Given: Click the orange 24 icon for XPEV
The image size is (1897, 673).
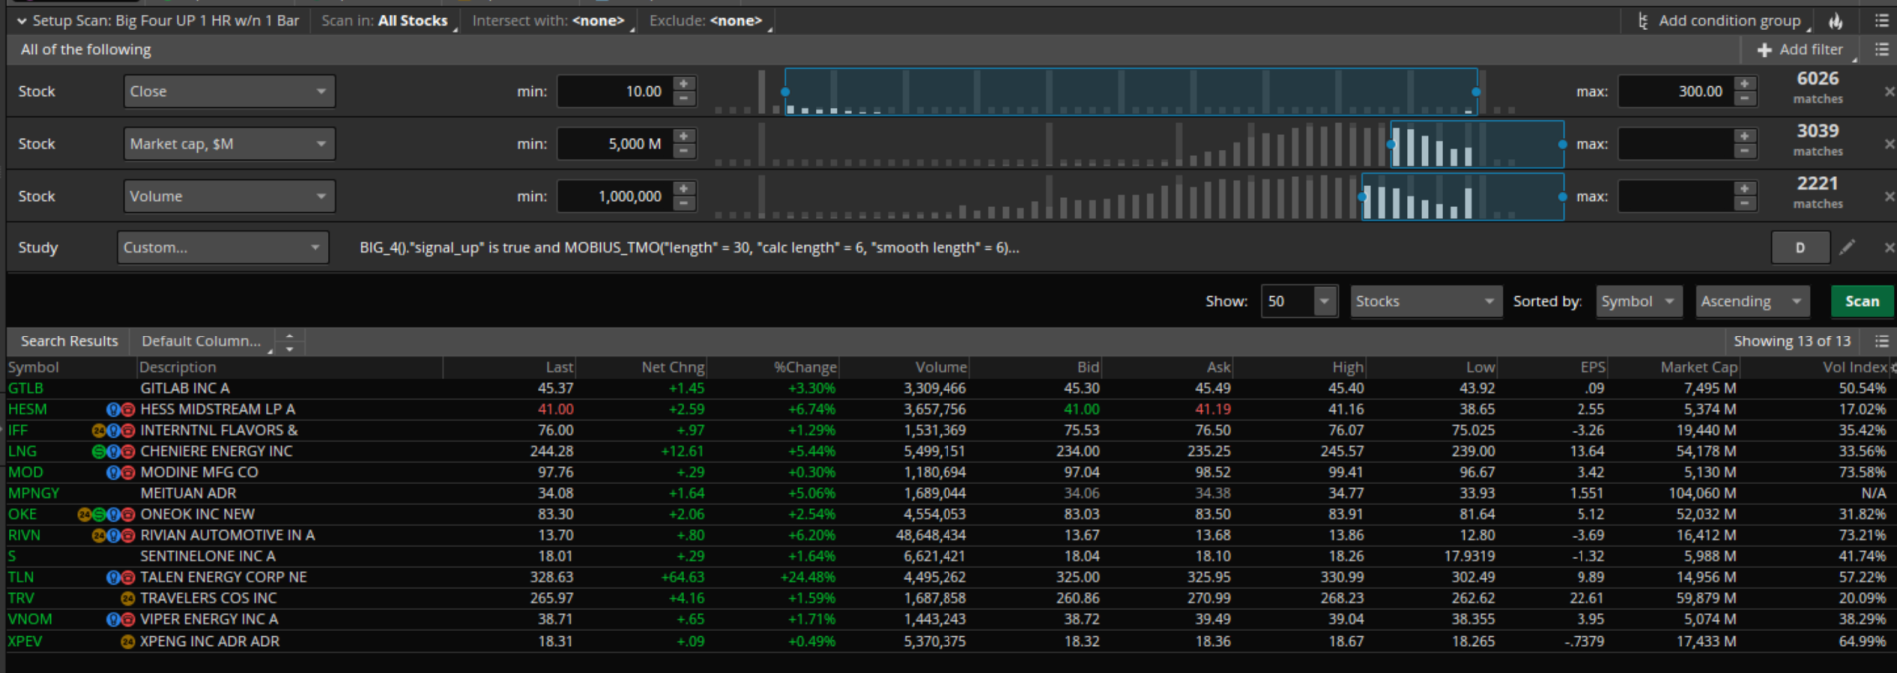Looking at the screenshot, I should pyautogui.click(x=128, y=642).
